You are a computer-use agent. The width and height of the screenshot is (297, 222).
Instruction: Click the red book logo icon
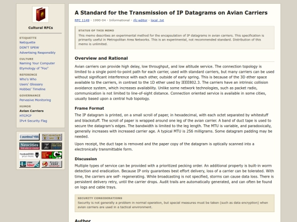point(40,14)
